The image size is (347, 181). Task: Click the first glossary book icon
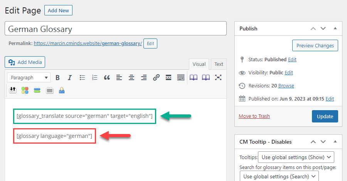tap(194, 77)
